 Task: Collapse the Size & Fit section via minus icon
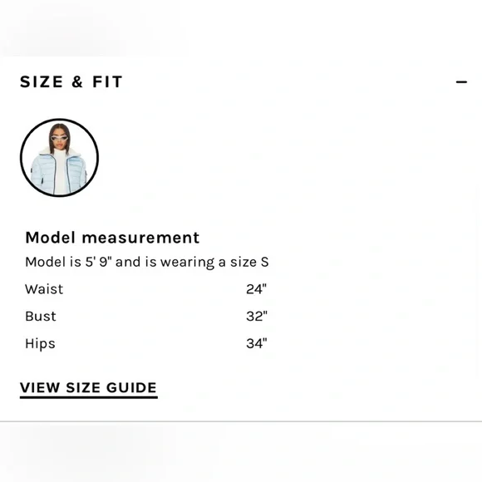[461, 82]
